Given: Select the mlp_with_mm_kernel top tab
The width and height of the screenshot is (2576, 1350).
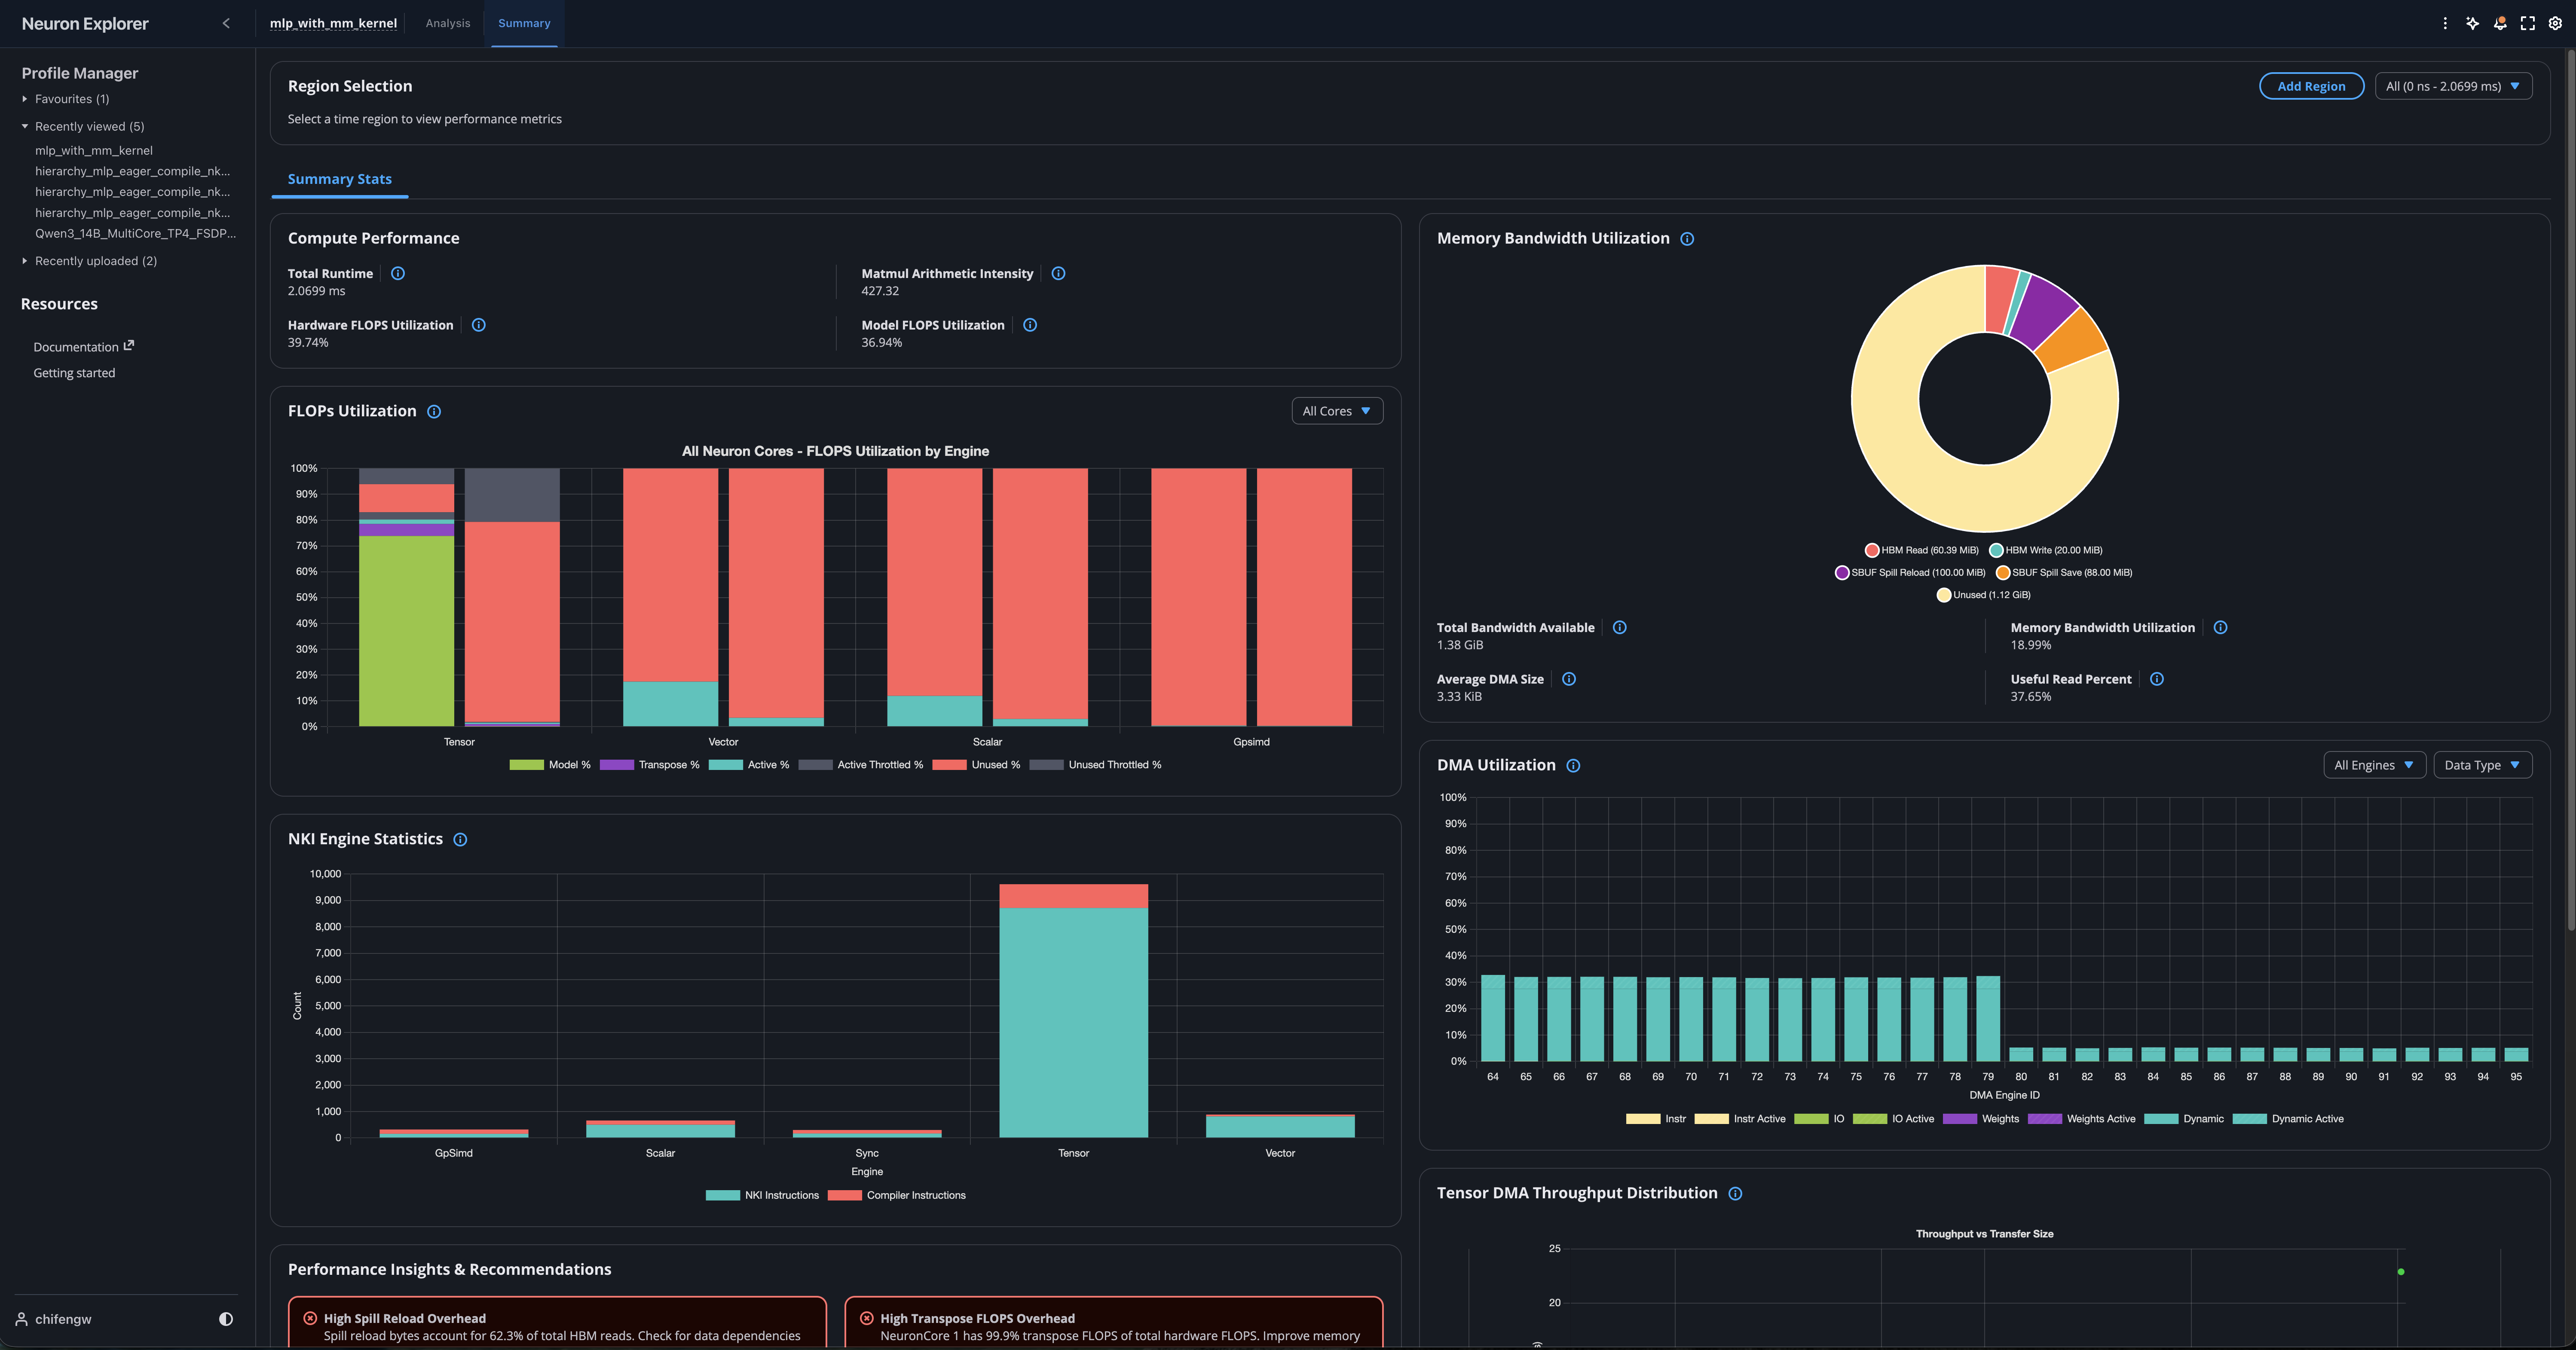Looking at the screenshot, I should tap(333, 23).
